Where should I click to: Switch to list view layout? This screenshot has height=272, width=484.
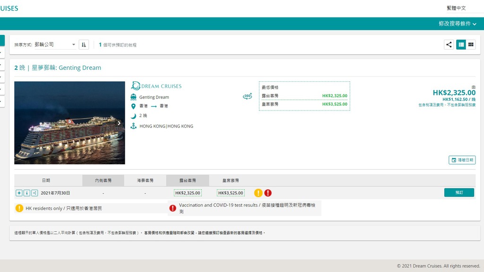click(461, 45)
